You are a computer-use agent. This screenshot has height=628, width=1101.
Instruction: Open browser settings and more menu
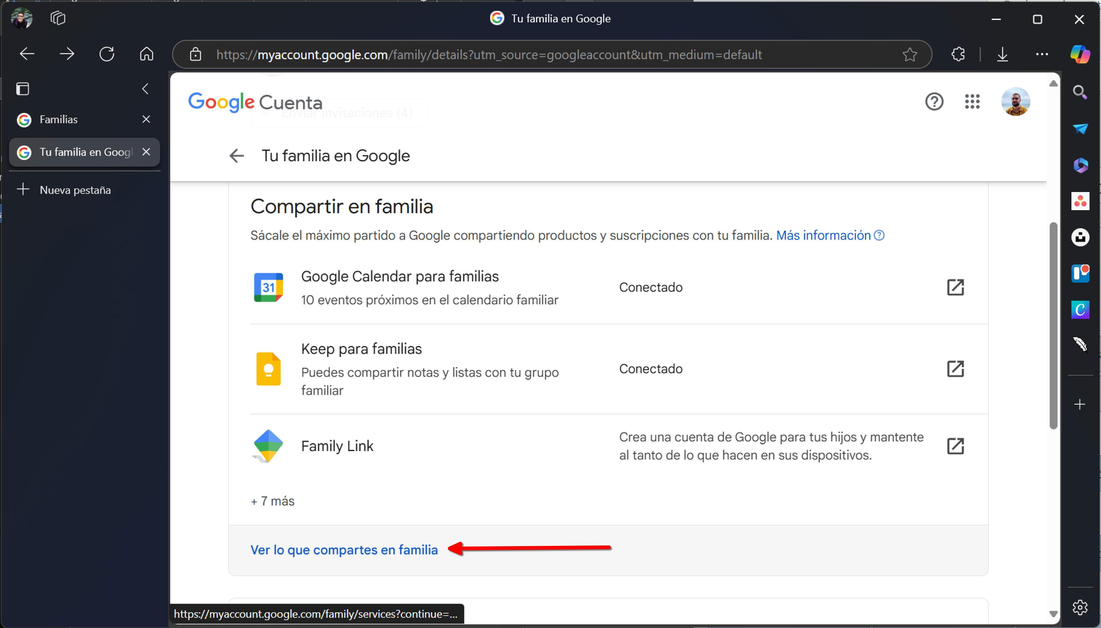coord(1042,54)
